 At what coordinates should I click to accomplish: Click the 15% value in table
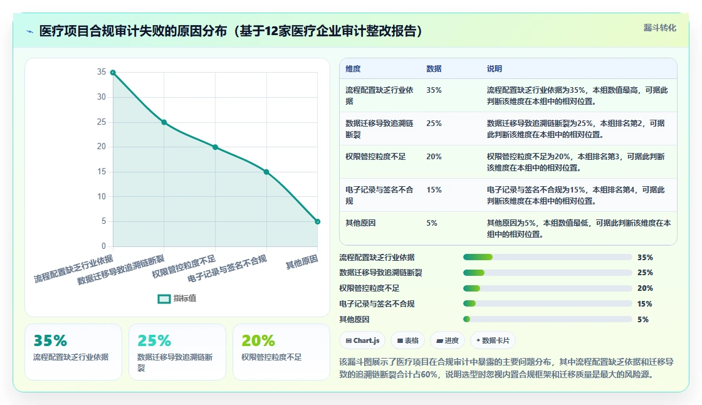[x=434, y=189]
